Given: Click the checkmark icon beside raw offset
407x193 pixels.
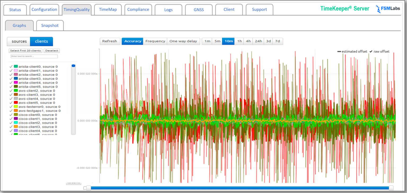Looking at the screenshot, I should [x=371, y=51].
